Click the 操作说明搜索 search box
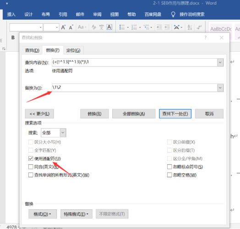240x229 pixels. (x=192, y=14)
